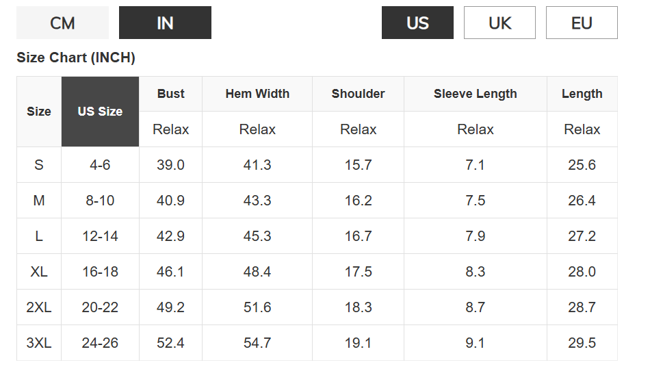The image size is (650, 382).
Task: Click the M size row label
Action: (39, 201)
